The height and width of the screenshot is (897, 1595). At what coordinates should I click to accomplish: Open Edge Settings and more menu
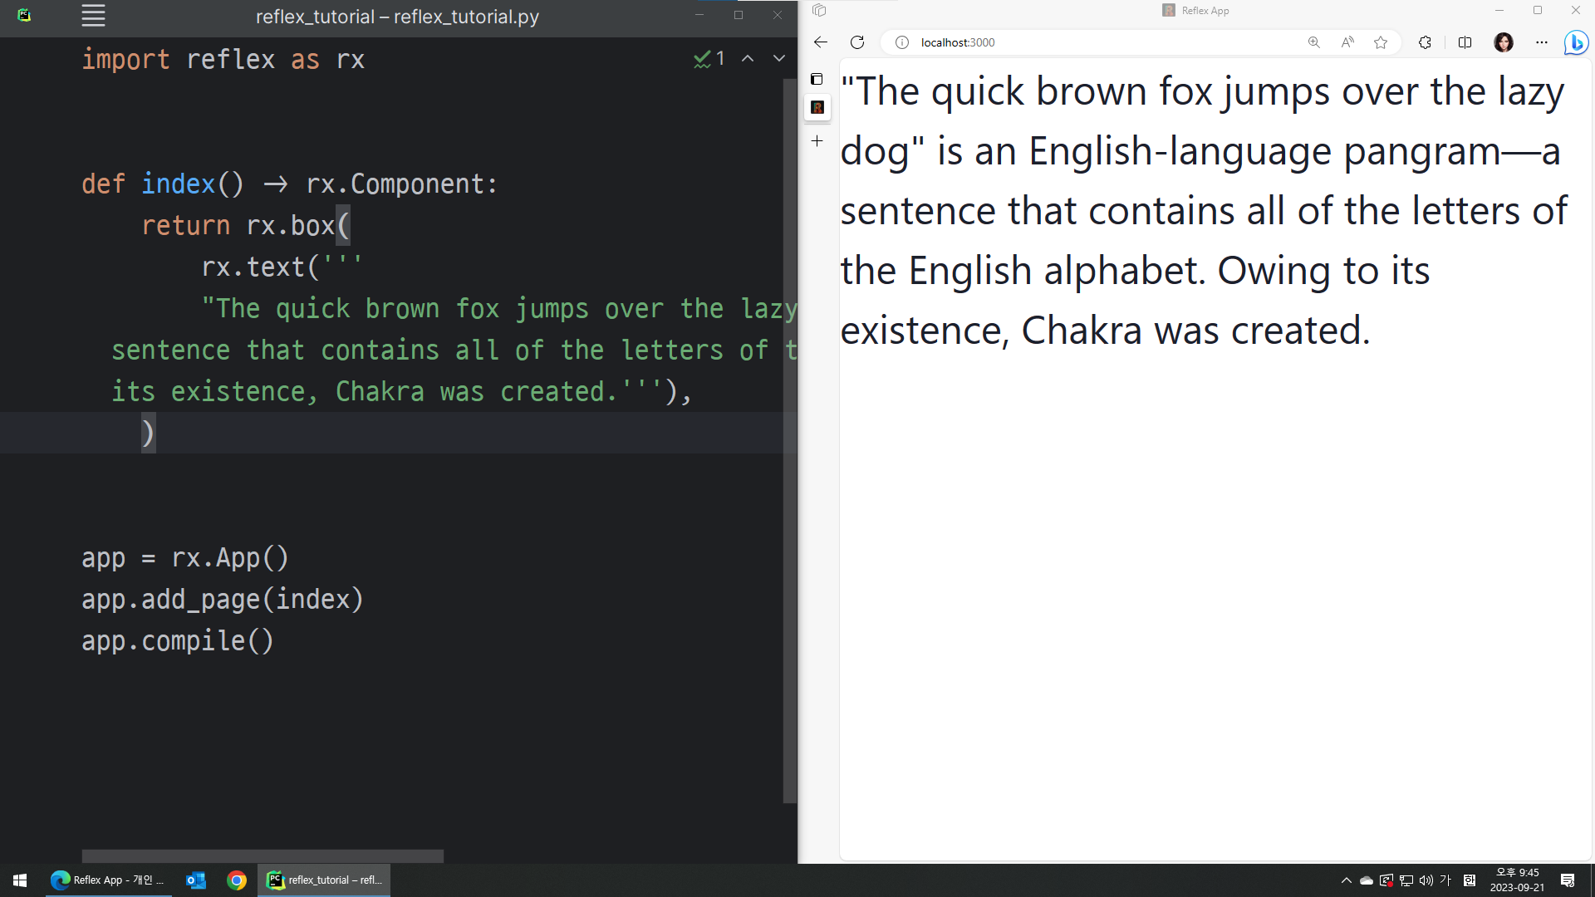(x=1542, y=42)
